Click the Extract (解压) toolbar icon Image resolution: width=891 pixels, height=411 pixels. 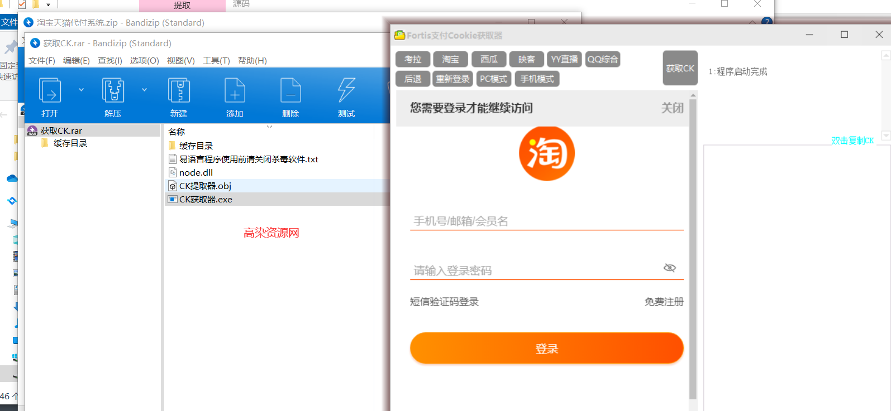pos(113,91)
